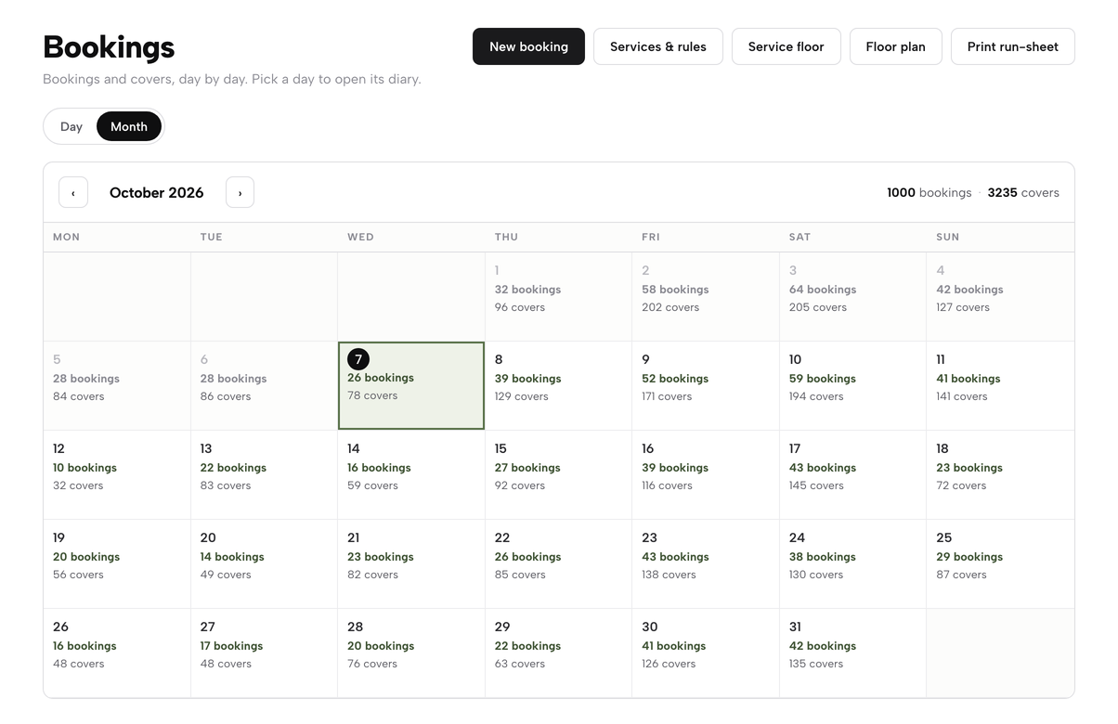Open October 6 with 86 covers
Image resolution: width=1118 pixels, height=724 pixels.
point(264,386)
